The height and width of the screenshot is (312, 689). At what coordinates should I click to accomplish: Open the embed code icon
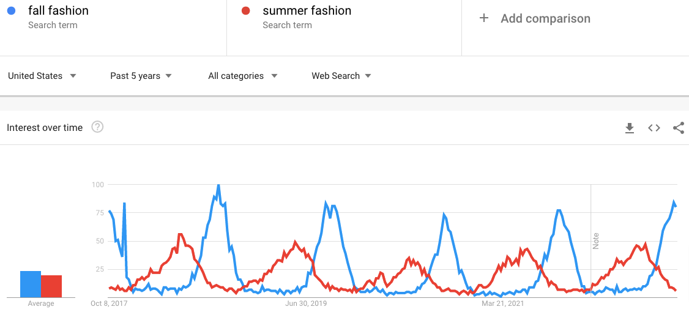(x=654, y=128)
